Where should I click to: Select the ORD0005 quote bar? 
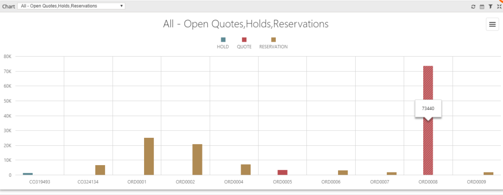pyautogui.click(x=282, y=173)
